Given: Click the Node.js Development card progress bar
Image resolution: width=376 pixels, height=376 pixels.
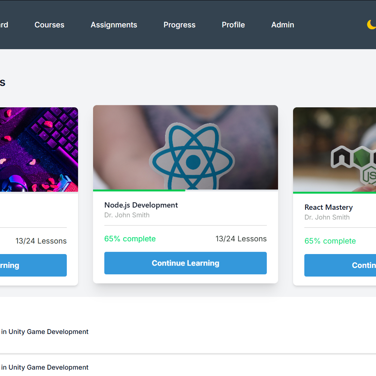Looking at the screenshot, I should 185,191.
